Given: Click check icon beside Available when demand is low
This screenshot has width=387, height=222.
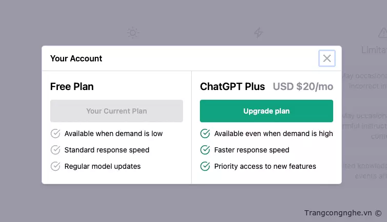Looking at the screenshot, I should pyautogui.click(x=55, y=134).
